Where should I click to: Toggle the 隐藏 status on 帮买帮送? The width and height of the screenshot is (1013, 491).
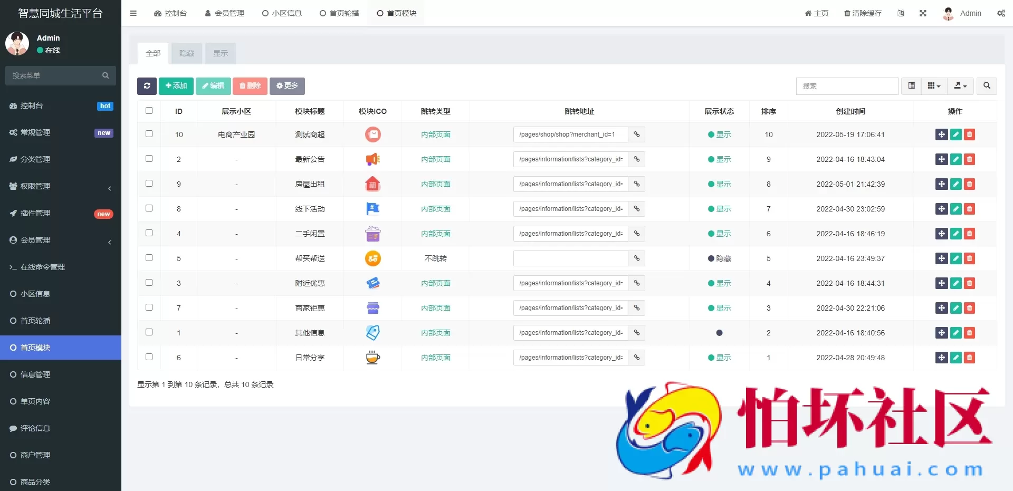pyautogui.click(x=720, y=258)
